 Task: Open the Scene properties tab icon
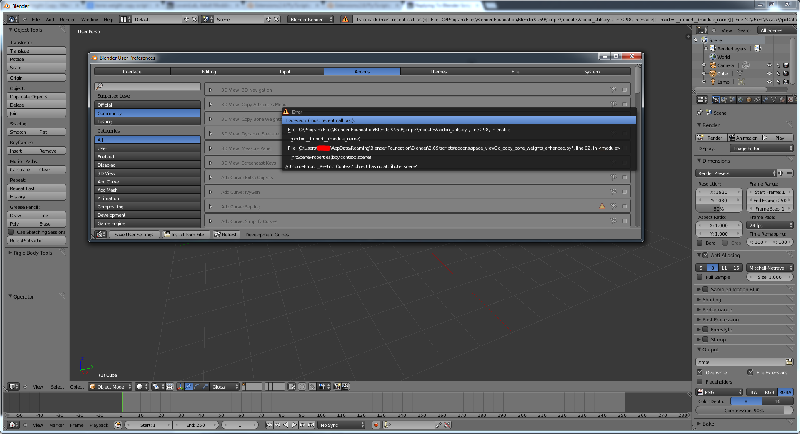coord(732,100)
